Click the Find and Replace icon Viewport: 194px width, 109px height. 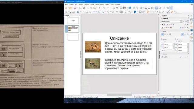click(114, 8)
